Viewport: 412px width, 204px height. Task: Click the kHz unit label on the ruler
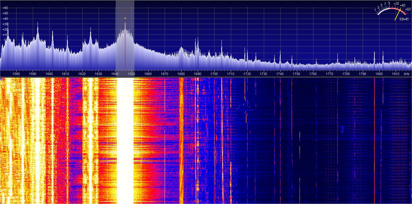(x=407, y=74)
